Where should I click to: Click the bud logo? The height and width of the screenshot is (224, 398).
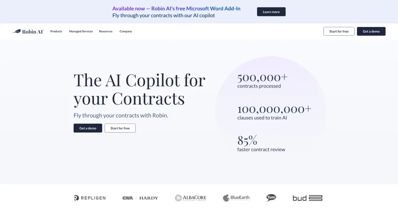307,198
